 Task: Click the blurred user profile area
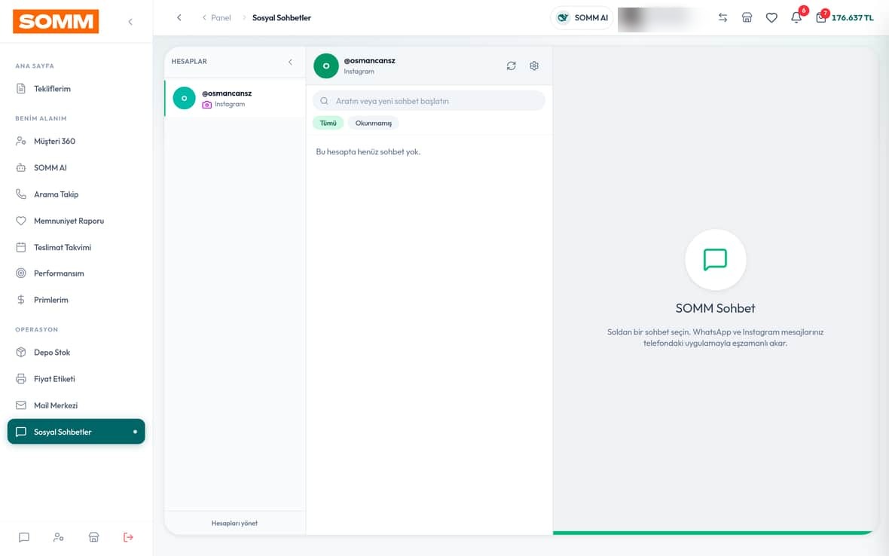pos(661,20)
